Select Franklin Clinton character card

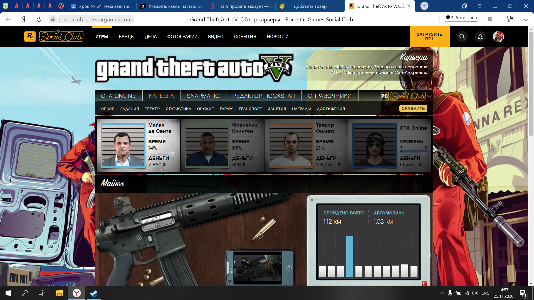pyautogui.click(x=222, y=146)
